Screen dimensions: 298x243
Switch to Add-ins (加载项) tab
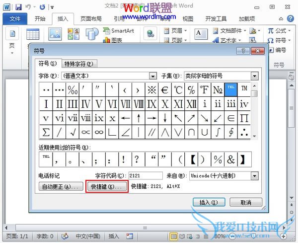click(247, 18)
